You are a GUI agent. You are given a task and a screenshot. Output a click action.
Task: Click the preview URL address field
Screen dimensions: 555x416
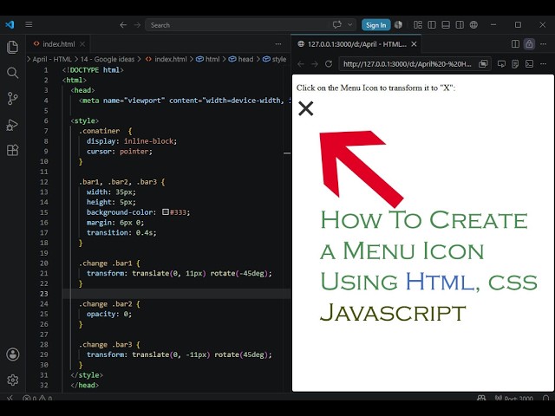(408, 64)
